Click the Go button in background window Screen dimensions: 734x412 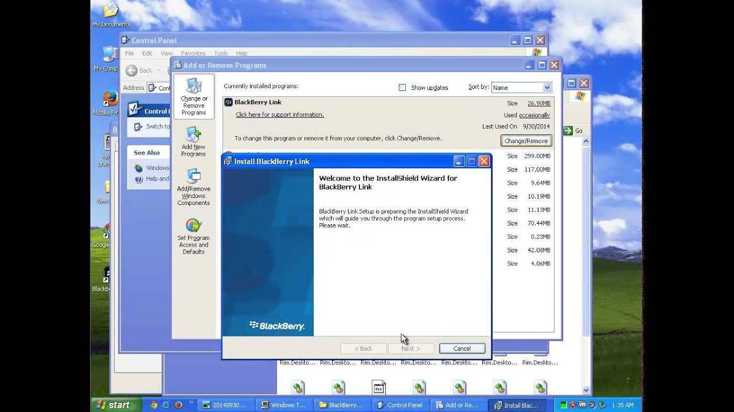573,130
